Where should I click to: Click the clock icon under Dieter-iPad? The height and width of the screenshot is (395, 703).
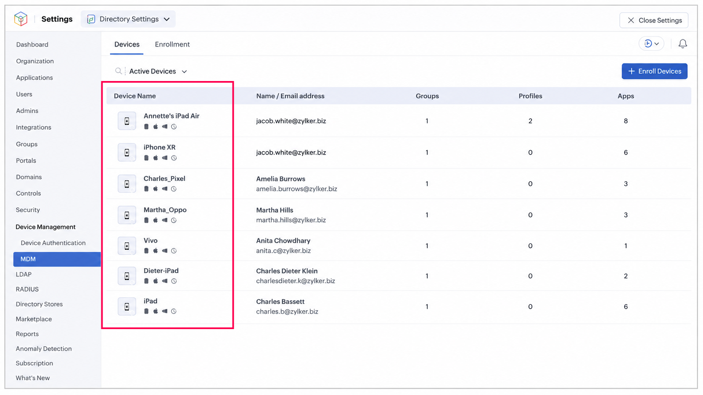click(x=174, y=281)
